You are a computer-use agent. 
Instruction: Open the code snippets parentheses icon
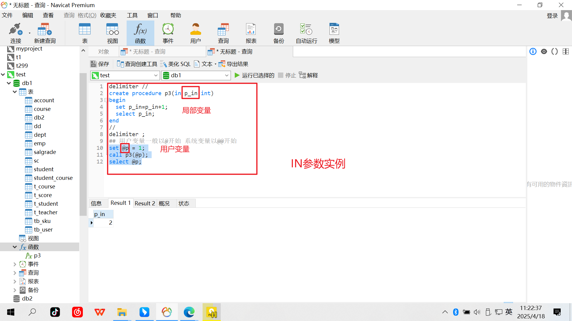tap(555, 52)
